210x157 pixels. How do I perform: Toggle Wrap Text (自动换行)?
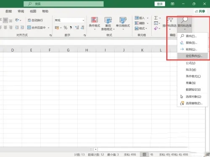pyautogui.click(x=35, y=20)
